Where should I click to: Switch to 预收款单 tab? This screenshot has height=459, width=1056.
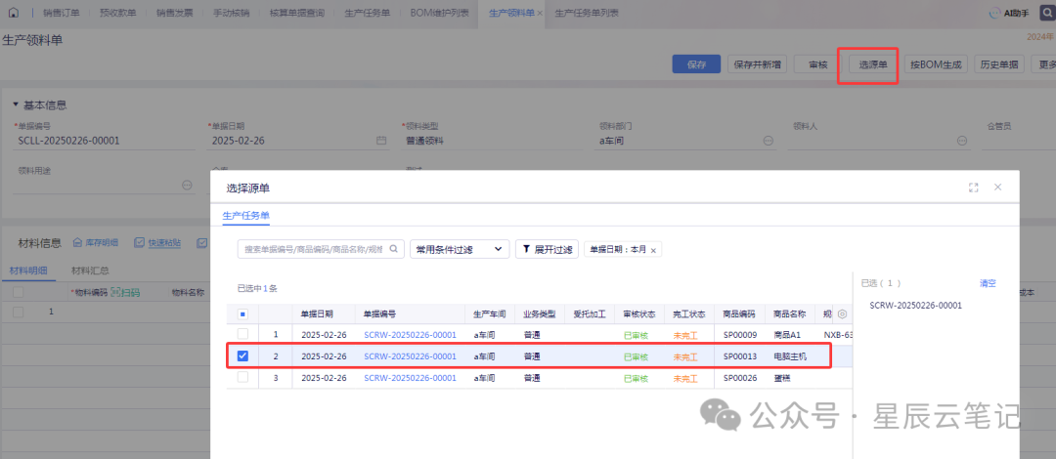click(x=116, y=14)
